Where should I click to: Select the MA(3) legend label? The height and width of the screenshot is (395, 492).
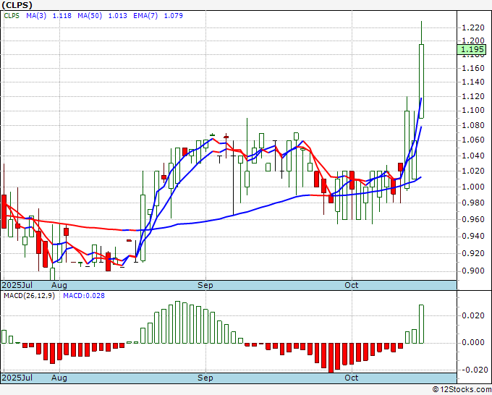coord(40,15)
